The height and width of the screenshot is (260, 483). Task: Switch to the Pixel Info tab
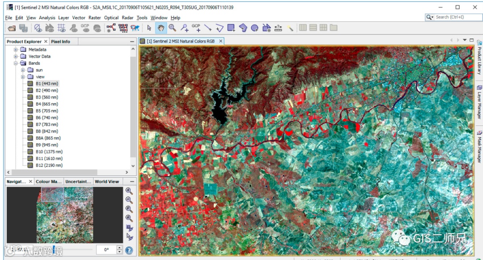(x=61, y=42)
